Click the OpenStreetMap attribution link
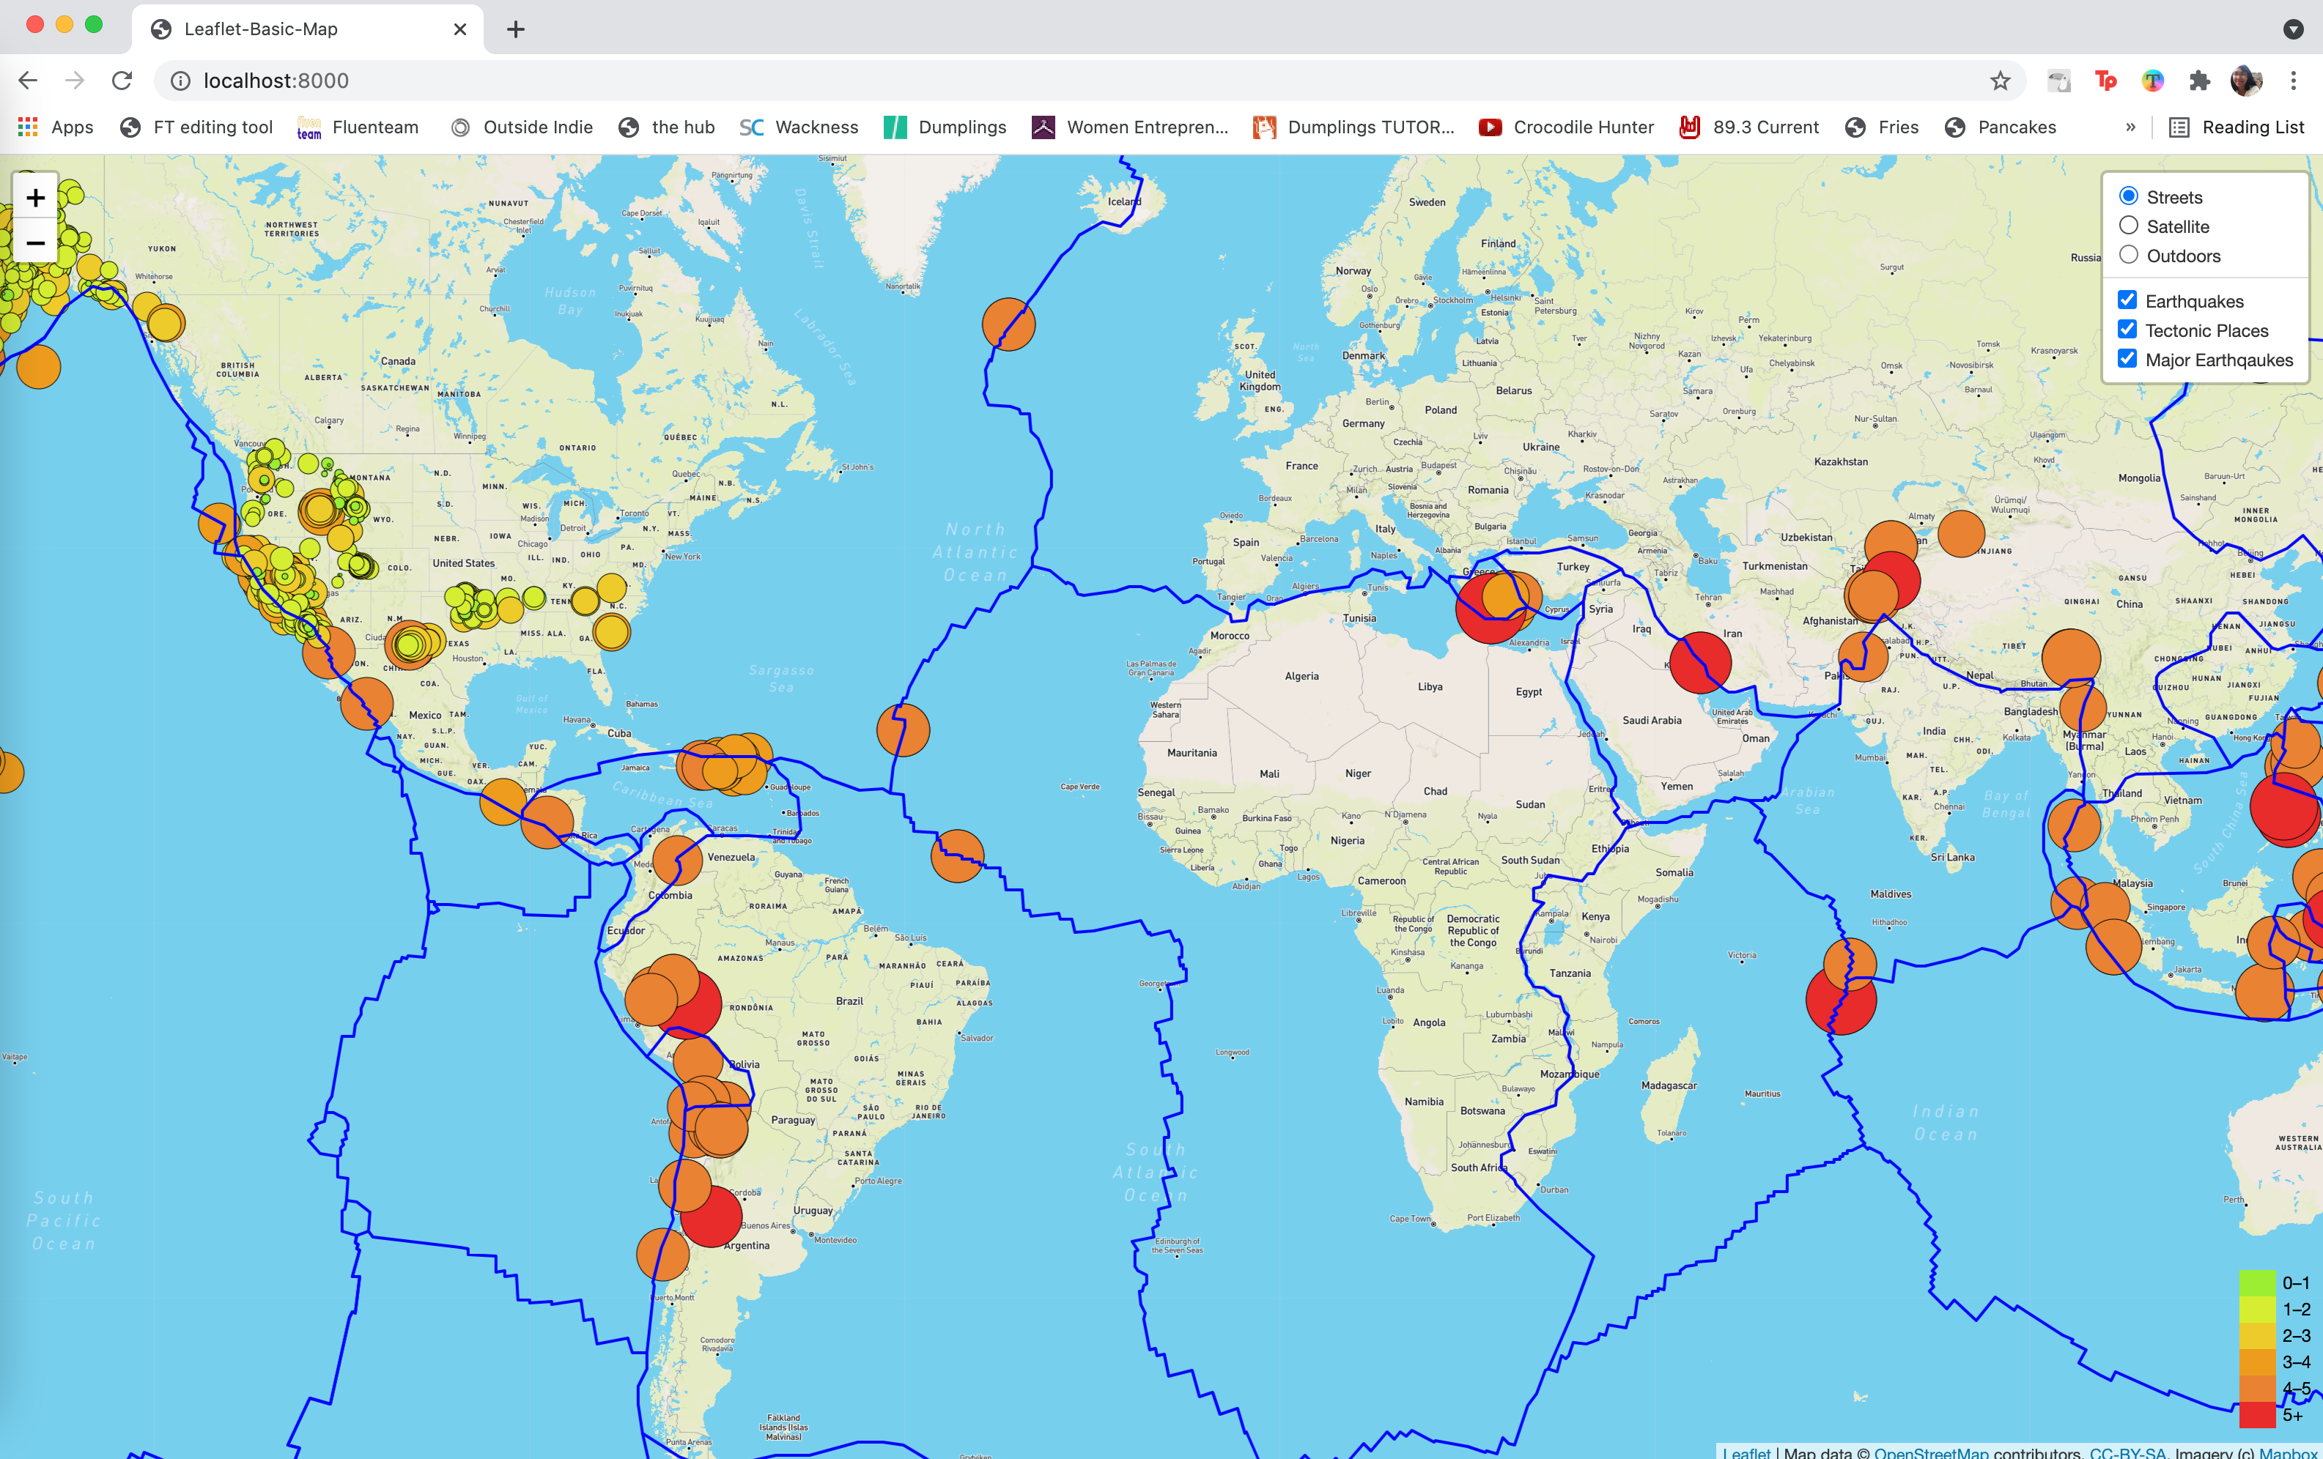The height and width of the screenshot is (1459, 2323). pyautogui.click(x=1930, y=1452)
